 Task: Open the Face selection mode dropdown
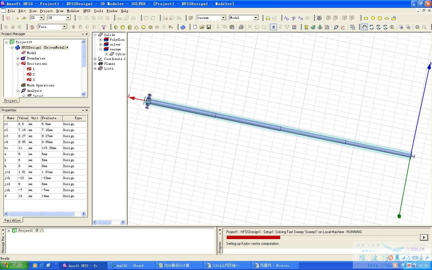coord(64,27)
